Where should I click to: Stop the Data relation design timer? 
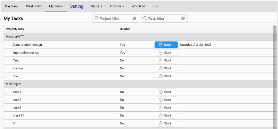(x=166, y=45)
